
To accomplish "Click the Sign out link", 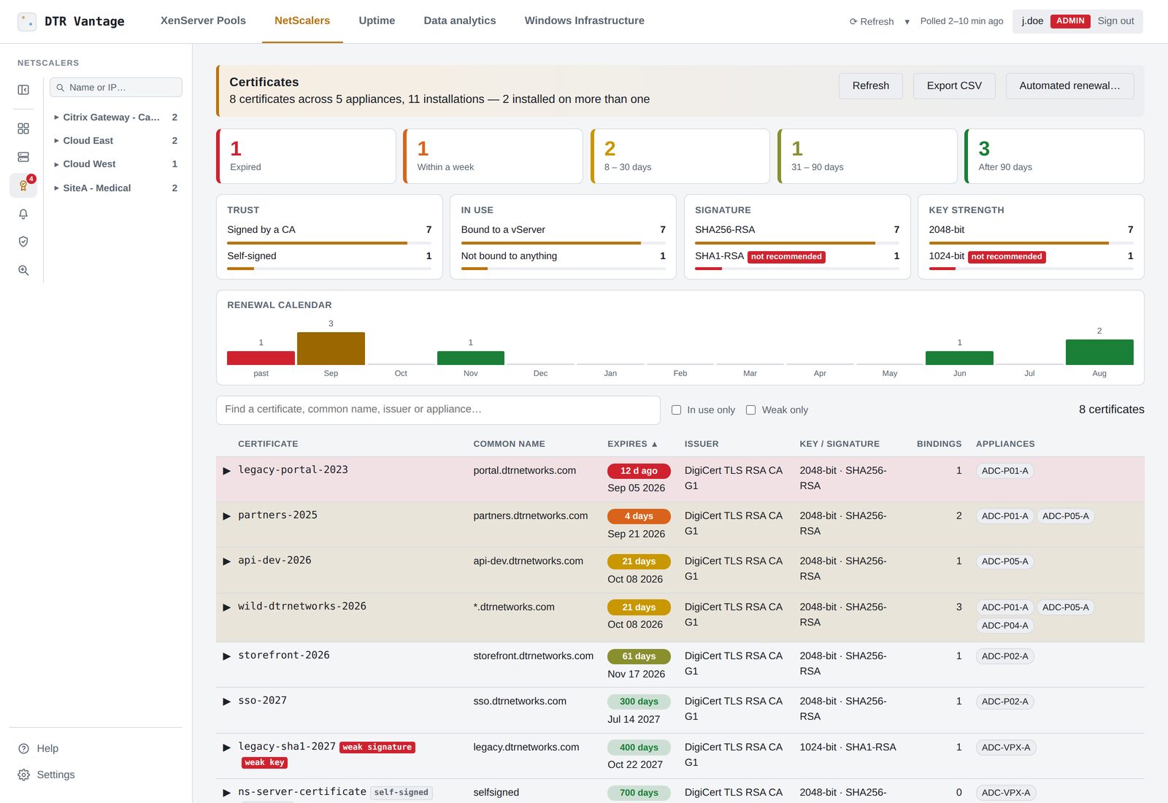I will (1115, 21).
